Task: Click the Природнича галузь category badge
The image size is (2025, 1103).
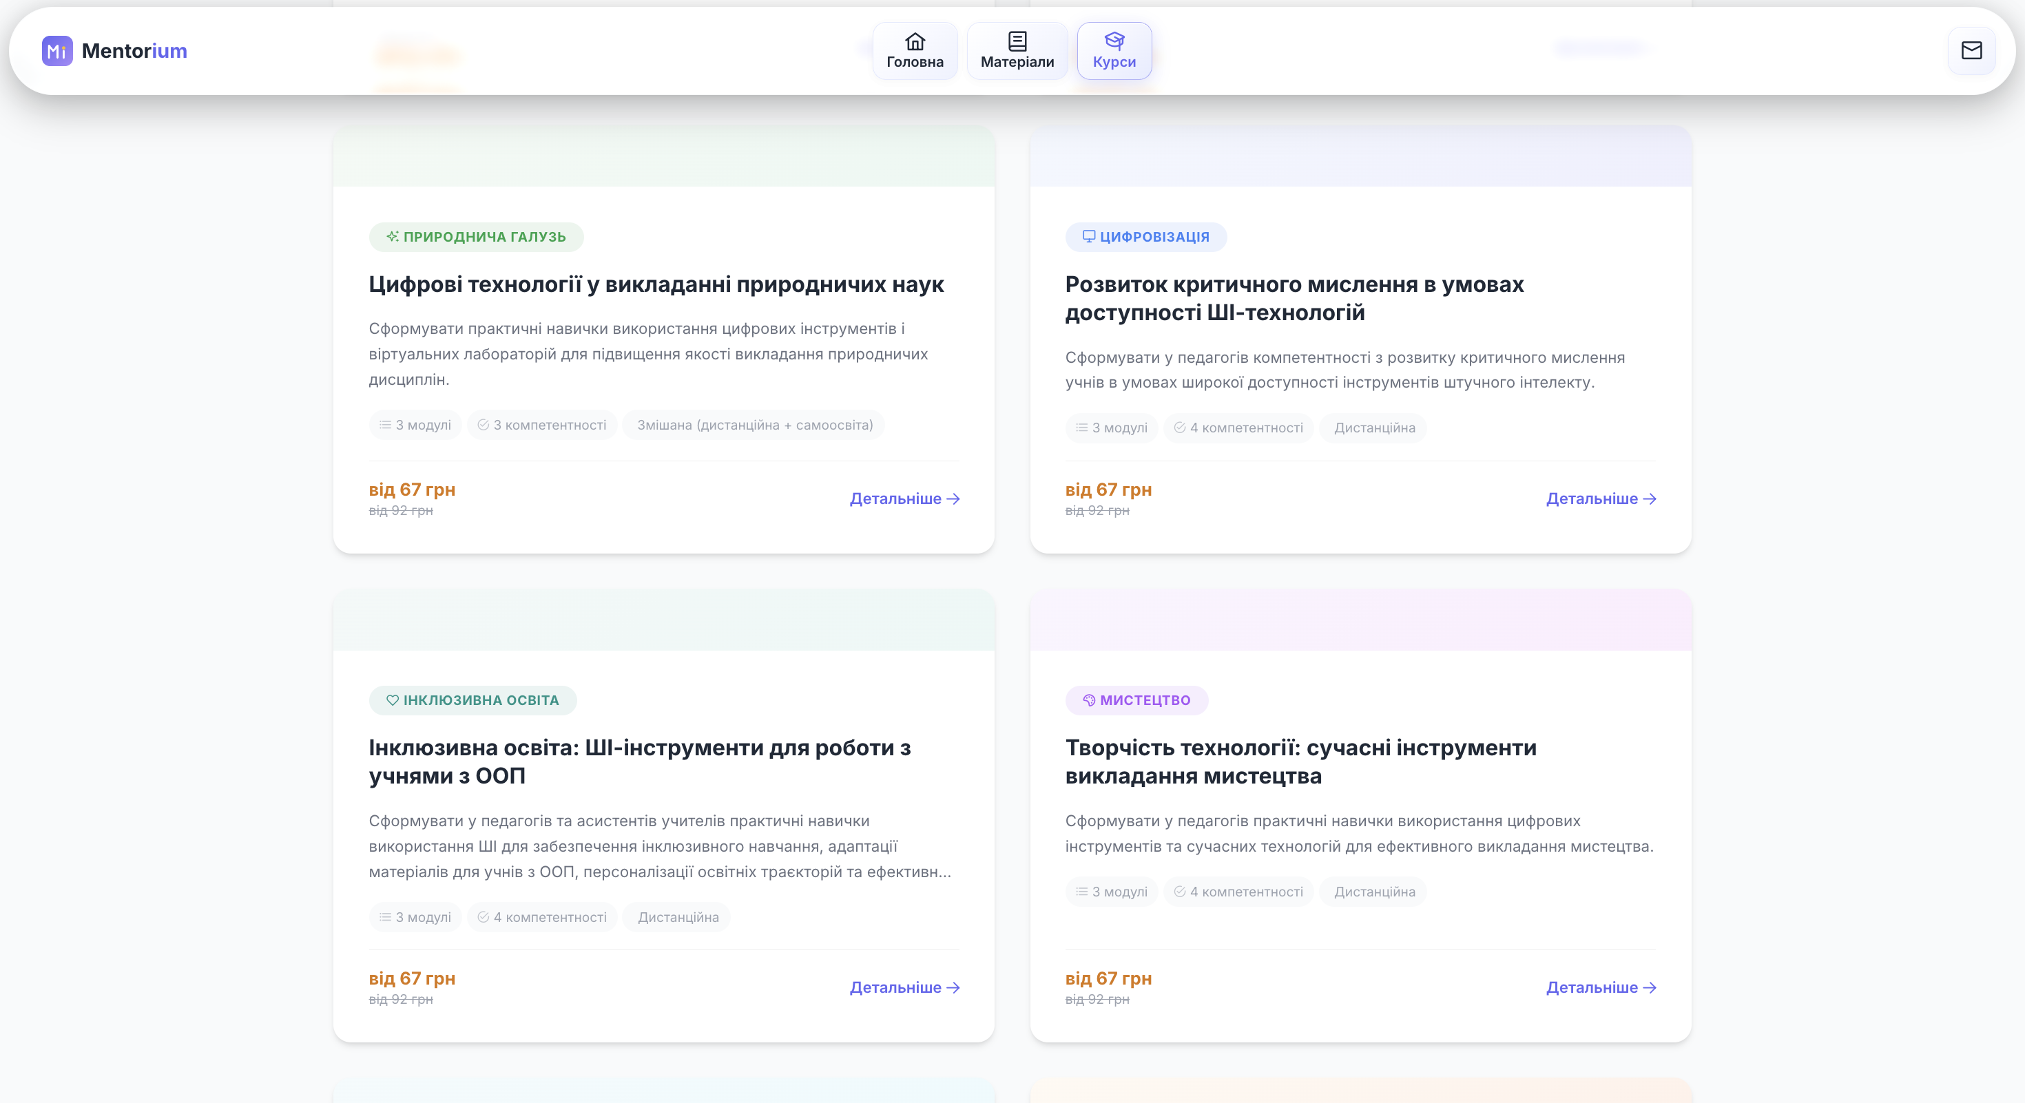Action: 475,236
